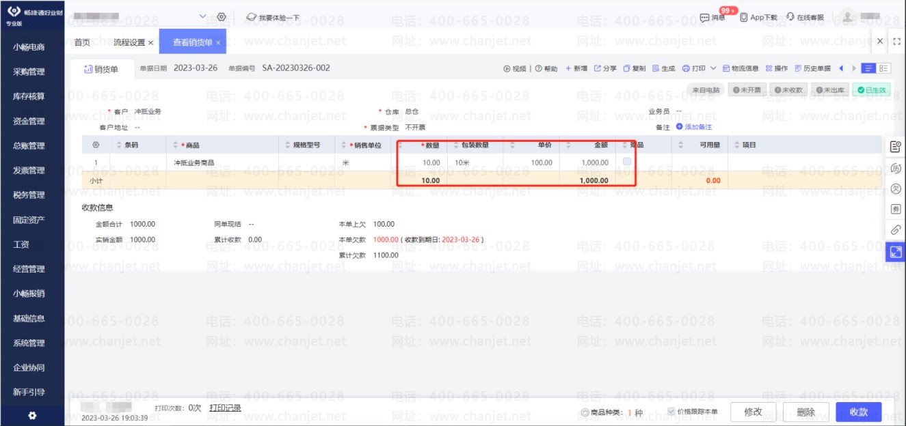Click the 商品种类 indicator icon
The image size is (906, 426).
pyautogui.click(x=585, y=412)
